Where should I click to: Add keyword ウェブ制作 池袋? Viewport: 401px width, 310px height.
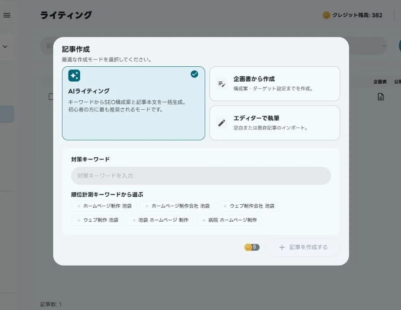[x=97, y=220]
